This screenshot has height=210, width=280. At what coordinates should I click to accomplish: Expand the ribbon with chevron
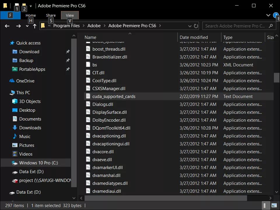coord(268,15)
